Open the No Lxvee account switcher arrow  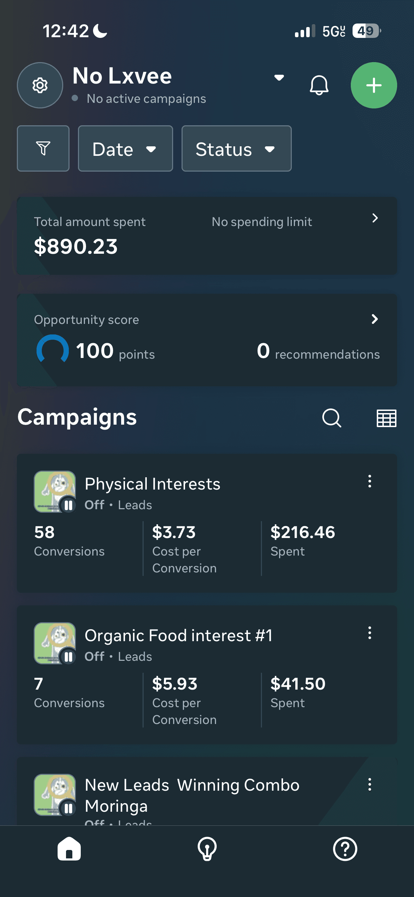tap(279, 78)
